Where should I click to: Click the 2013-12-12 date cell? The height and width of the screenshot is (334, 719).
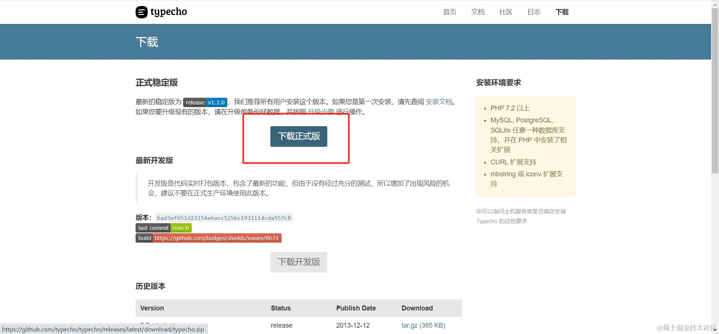tap(353, 325)
